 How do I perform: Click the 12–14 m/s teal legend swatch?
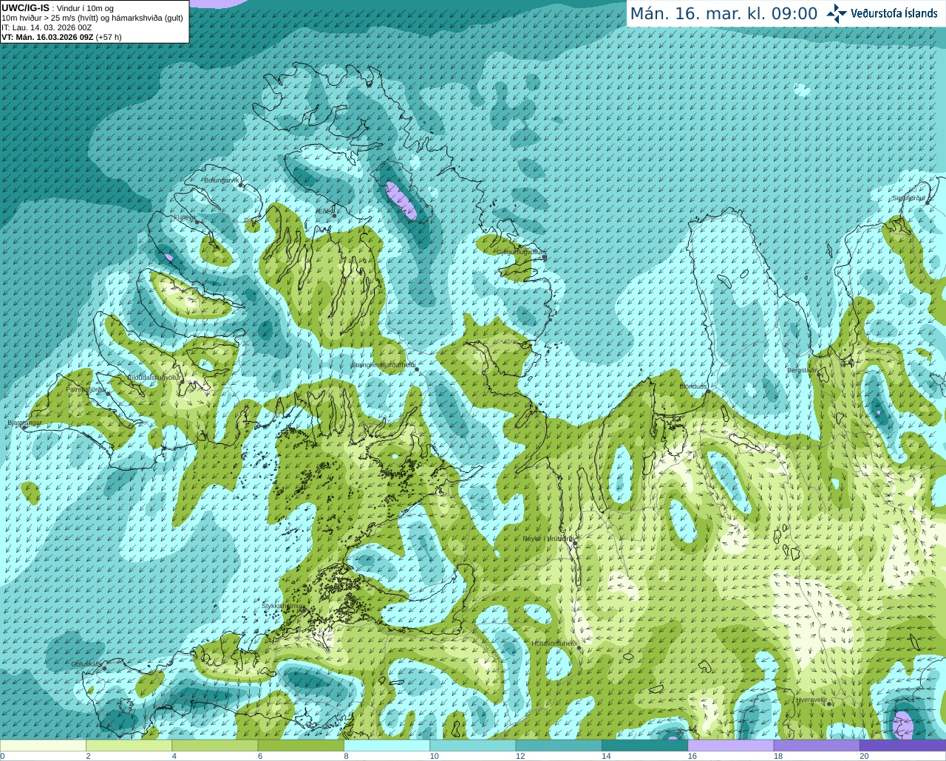[559, 745]
